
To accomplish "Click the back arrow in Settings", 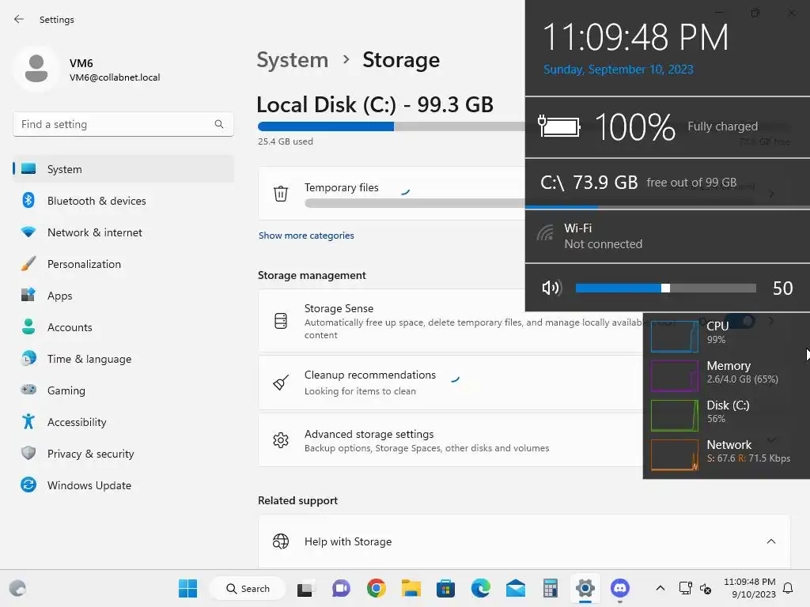I will tap(19, 20).
